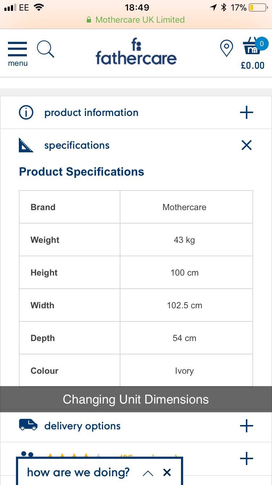272x485 pixels.
Task: Dismiss the how are we doing popup
Action: pyautogui.click(x=167, y=472)
